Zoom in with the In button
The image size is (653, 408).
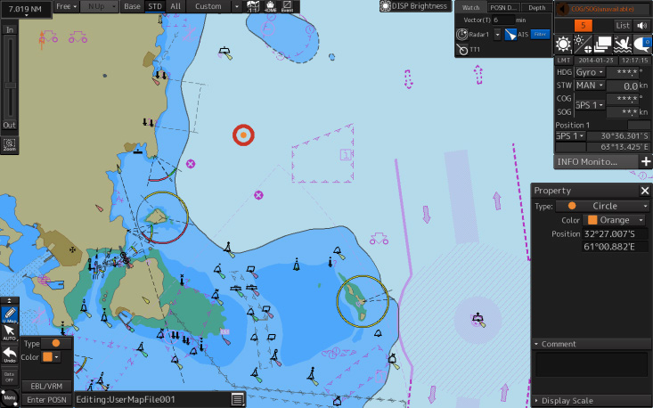pos(9,29)
